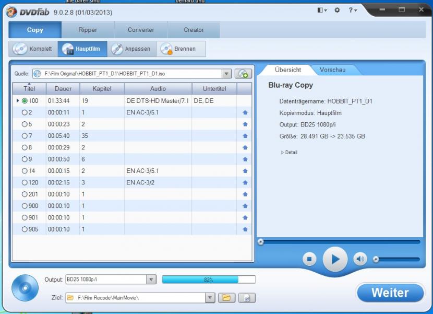
Task: Switch to the Converter tab
Action: click(x=141, y=30)
